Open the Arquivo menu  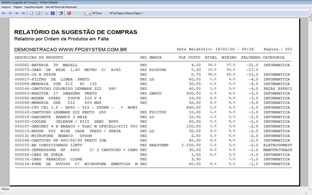click(x=6, y=7)
